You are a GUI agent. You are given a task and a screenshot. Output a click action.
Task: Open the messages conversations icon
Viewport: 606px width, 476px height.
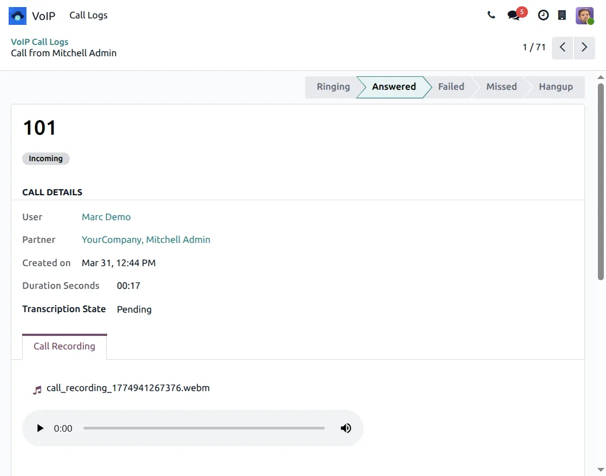click(x=513, y=16)
